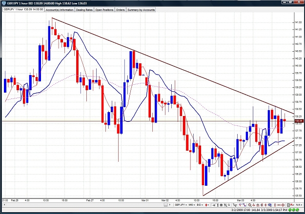Click the red crosshair plus icon

[x=265, y=205]
